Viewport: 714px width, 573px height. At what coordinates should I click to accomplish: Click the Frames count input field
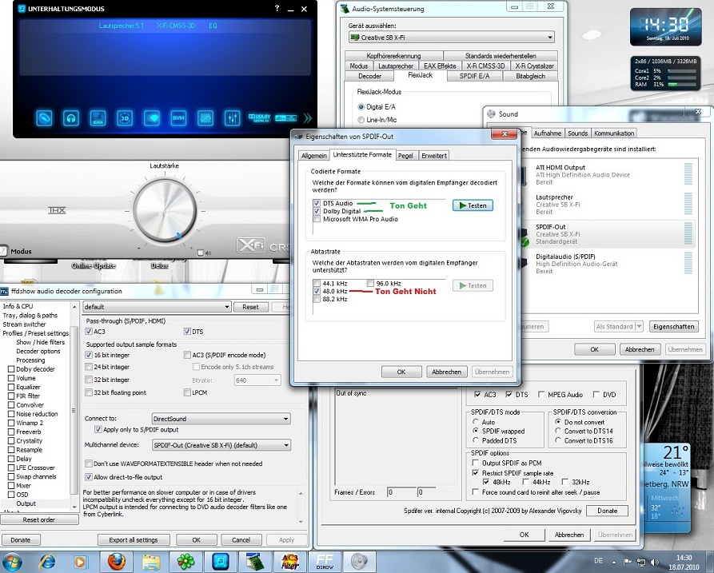pyautogui.click(x=401, y=492)
